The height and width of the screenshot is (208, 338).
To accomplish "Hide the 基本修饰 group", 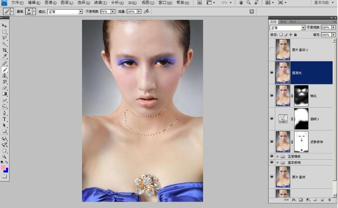I will coord(272,163).
